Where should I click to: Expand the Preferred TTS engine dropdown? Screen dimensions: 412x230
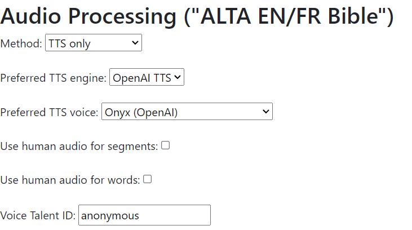coord(147,78)
